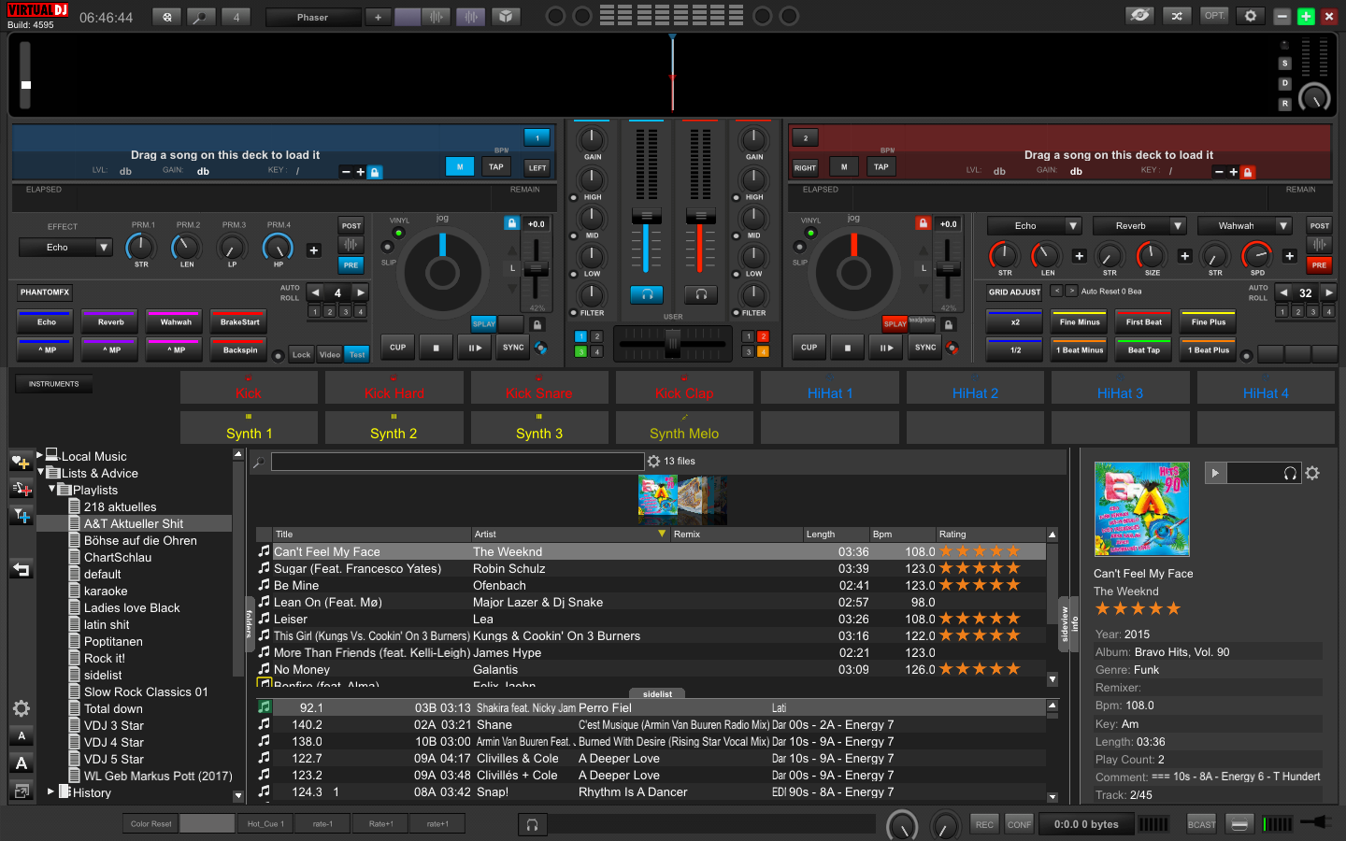Click the right deck play/pause button
The image size is (1346, 841).
point(886,348)
